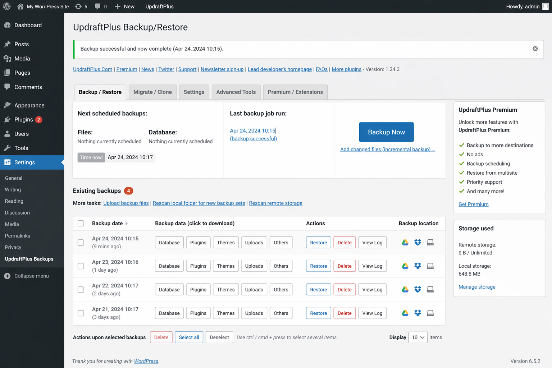Click Dropbox icon for Apr 24 backup
Image resolution: width=552 pixels, height=368 pixels.
coord(418,243)
